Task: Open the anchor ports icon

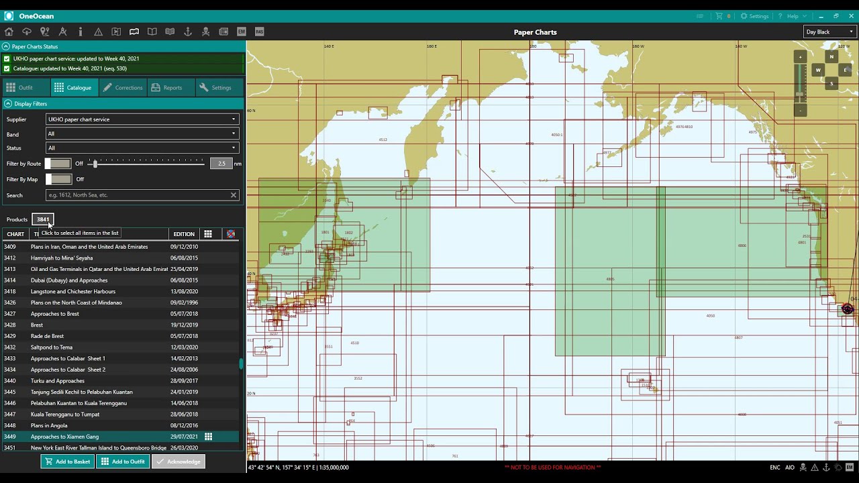Action: tap(188, 32)
